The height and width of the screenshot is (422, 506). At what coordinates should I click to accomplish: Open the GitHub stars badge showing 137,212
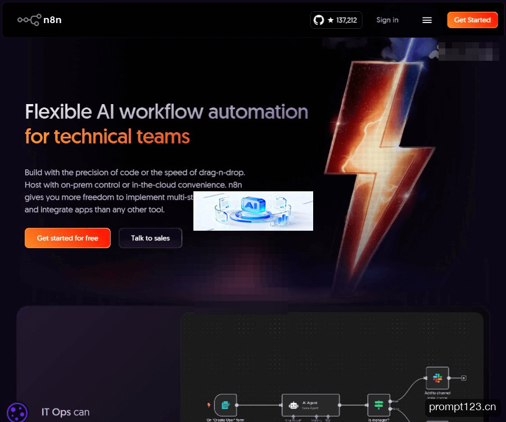(x=336, y=20)
